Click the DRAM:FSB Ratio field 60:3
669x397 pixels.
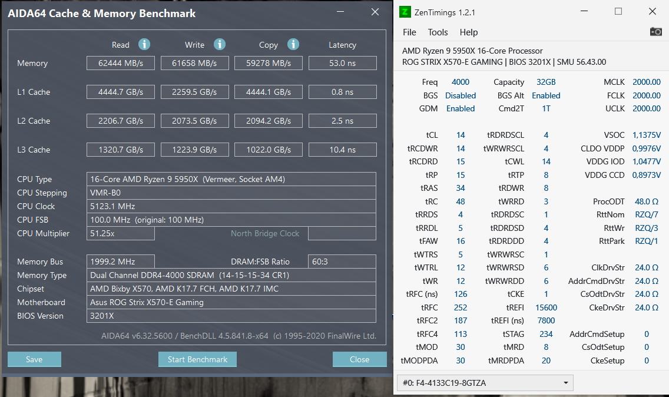click(342, 262)
